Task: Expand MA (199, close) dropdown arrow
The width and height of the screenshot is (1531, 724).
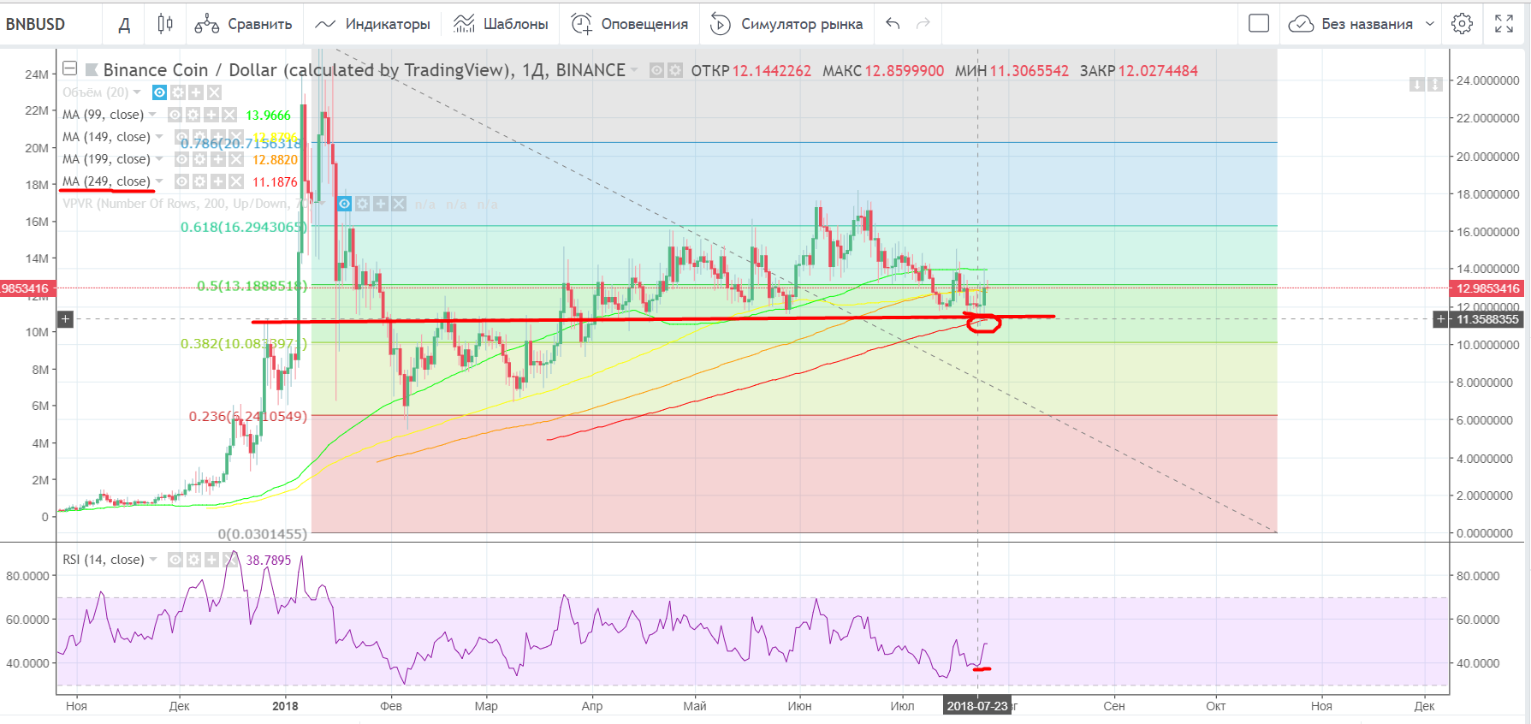Action: [x=159, y=159]
